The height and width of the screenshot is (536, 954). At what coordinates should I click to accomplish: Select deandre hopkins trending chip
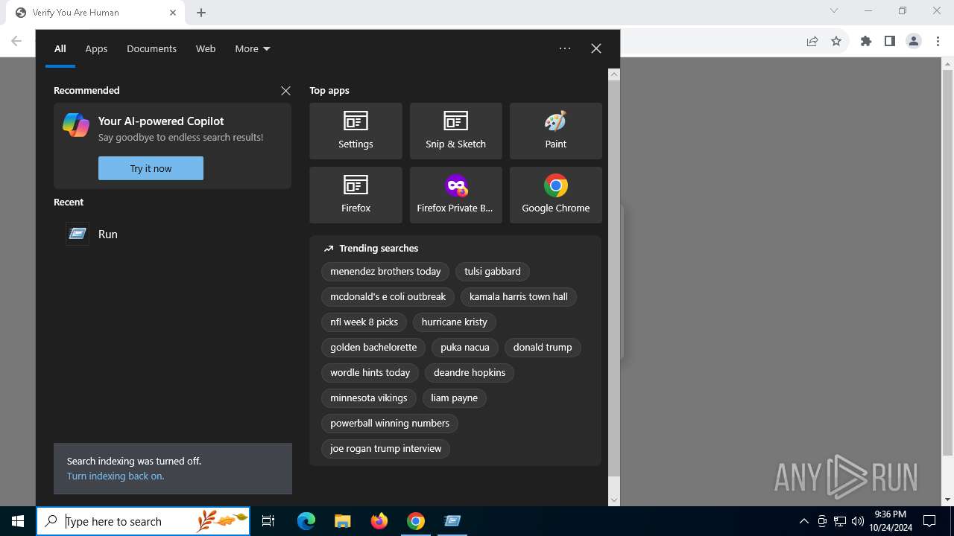[x=470, y=373]
